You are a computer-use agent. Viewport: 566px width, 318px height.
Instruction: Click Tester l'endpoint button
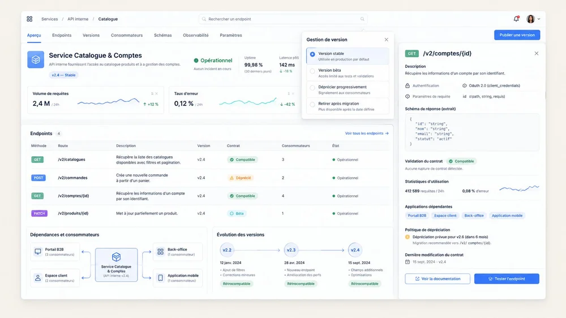point(507,278)
